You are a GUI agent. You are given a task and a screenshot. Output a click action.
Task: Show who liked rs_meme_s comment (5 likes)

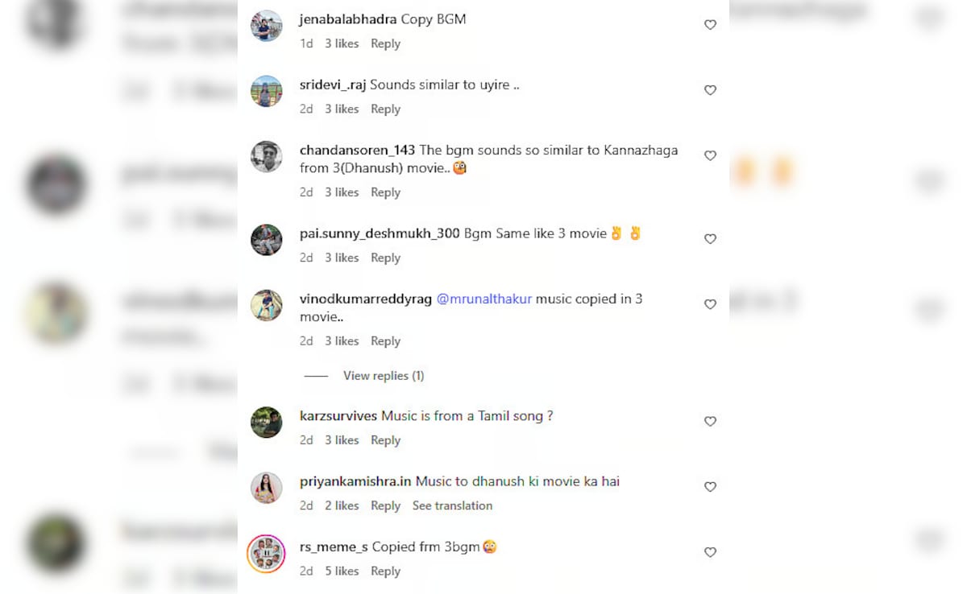tap(342, 571)
